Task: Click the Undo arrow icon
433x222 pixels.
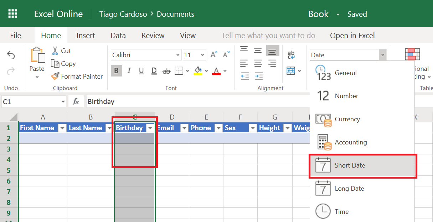Action: pyautogui.click(x=11, y=55)
